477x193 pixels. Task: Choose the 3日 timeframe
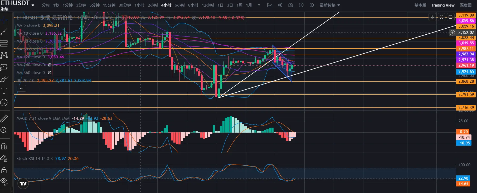click(x=230, y=5)
